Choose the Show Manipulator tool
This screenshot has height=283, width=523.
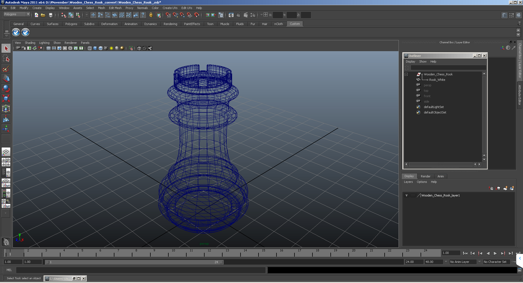pyautogui.click(x=6, y=129)
